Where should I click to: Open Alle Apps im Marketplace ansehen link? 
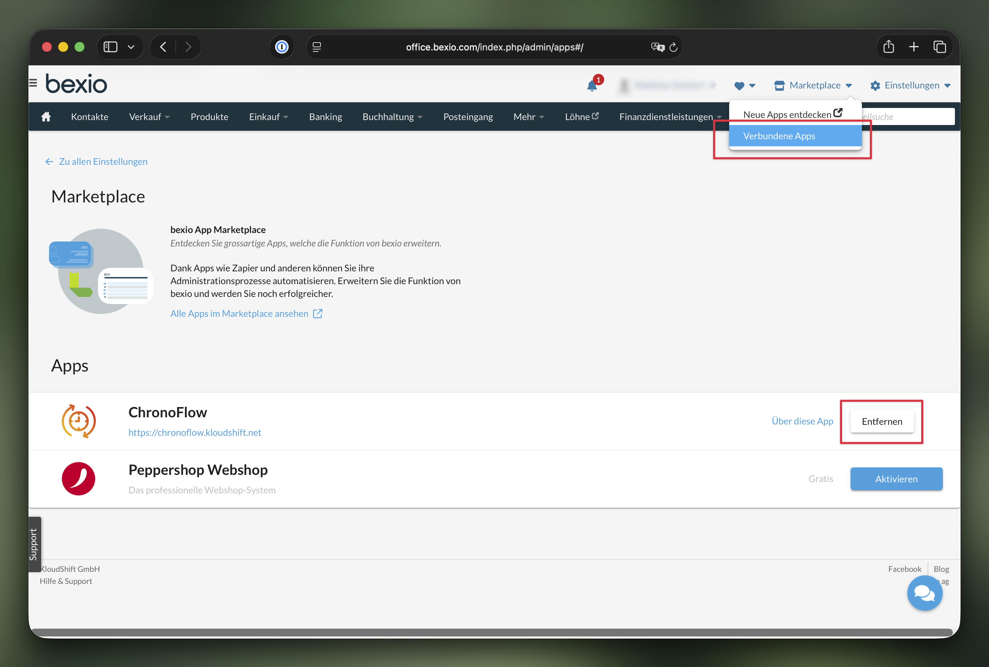click(239, 314)
